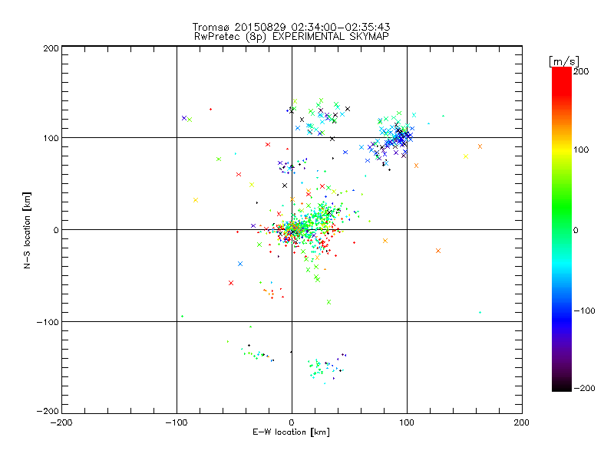Click the colorbar '200' top label
The image size is (614, 460).
pos(581,71)
